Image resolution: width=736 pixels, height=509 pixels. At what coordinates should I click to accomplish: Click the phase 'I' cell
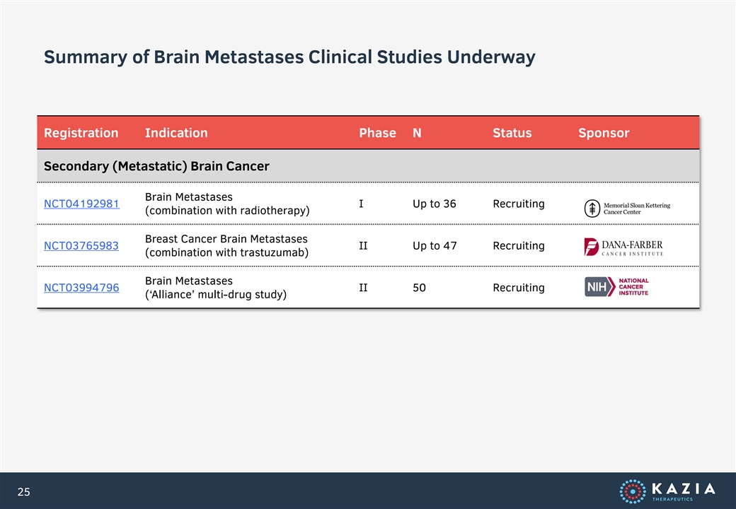point(361,204)
